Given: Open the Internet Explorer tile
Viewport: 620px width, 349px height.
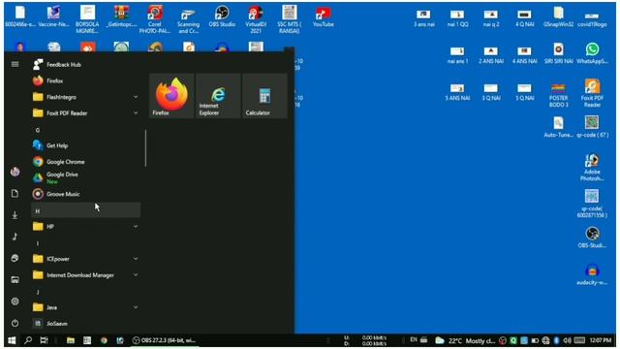Looking at the screenshot, I should pos(218,96).
